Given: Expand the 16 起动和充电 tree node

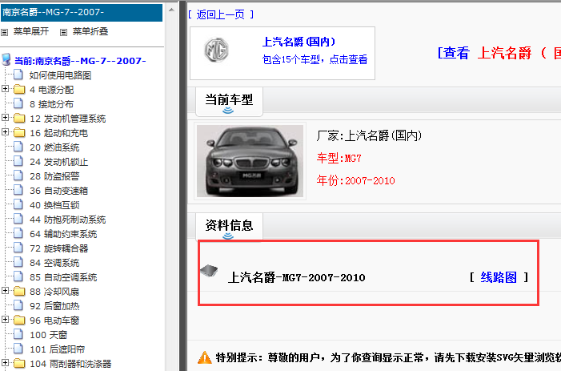Looking at the screenshot, I should pos(5,131).
